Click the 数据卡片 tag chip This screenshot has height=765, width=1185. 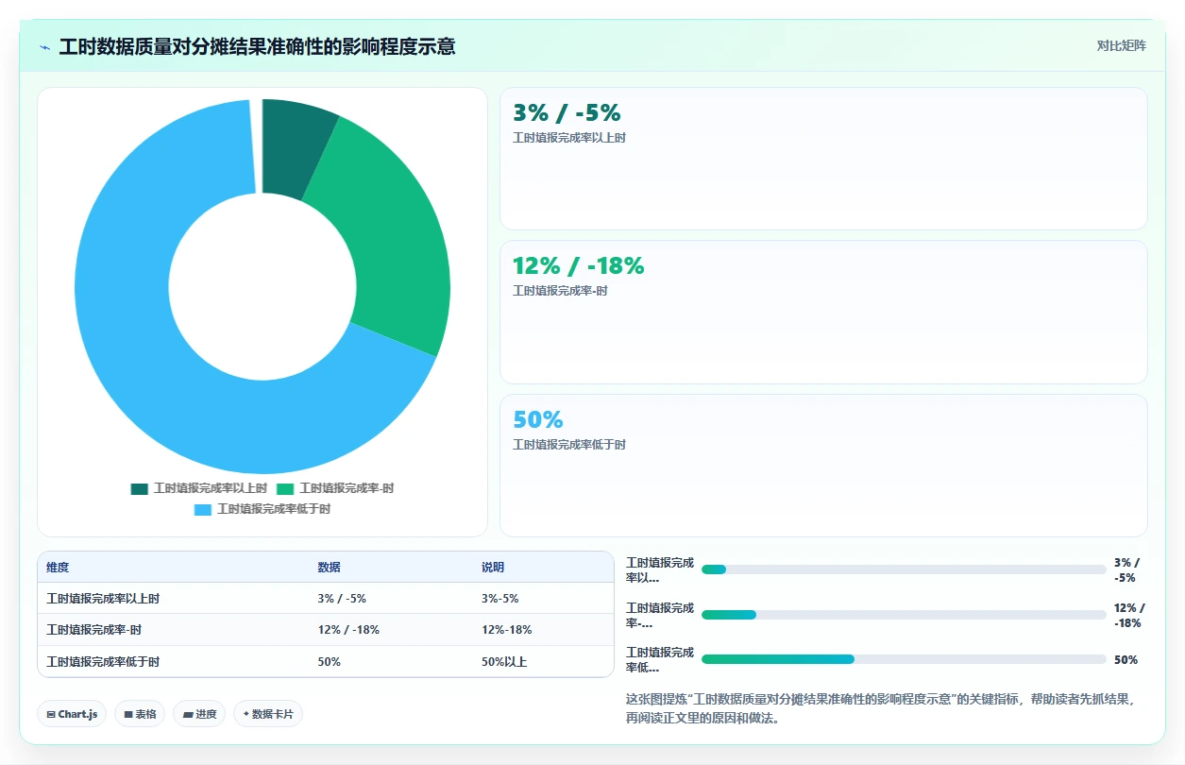coord(268,714)
